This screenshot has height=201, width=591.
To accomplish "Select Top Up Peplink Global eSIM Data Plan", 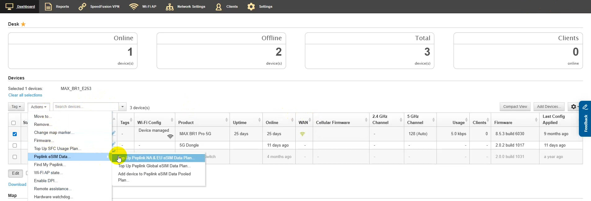I will 154,166.
